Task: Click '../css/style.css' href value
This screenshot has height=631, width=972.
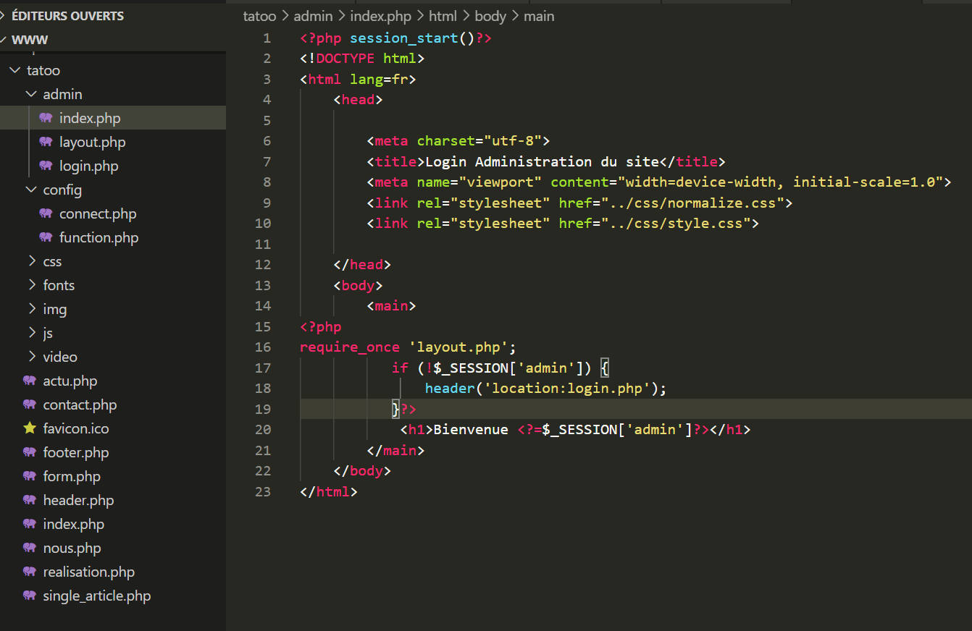Action: tap(676, 224)
